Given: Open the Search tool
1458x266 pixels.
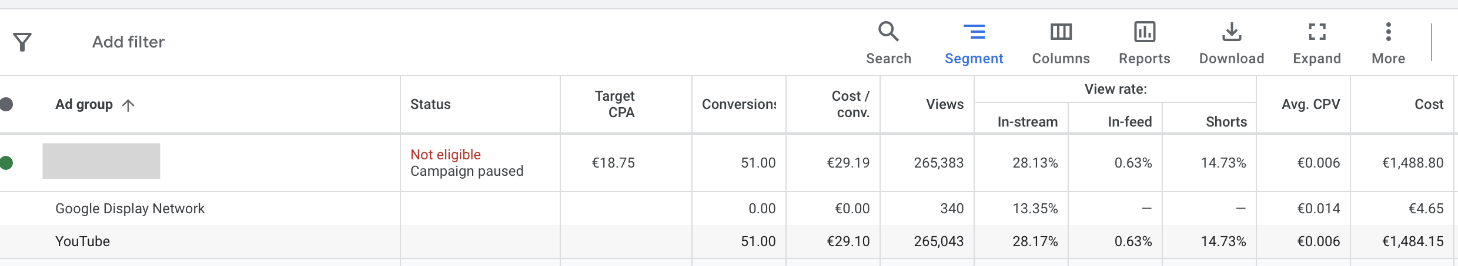Looking at the screenshot, I should pos(888,42).
